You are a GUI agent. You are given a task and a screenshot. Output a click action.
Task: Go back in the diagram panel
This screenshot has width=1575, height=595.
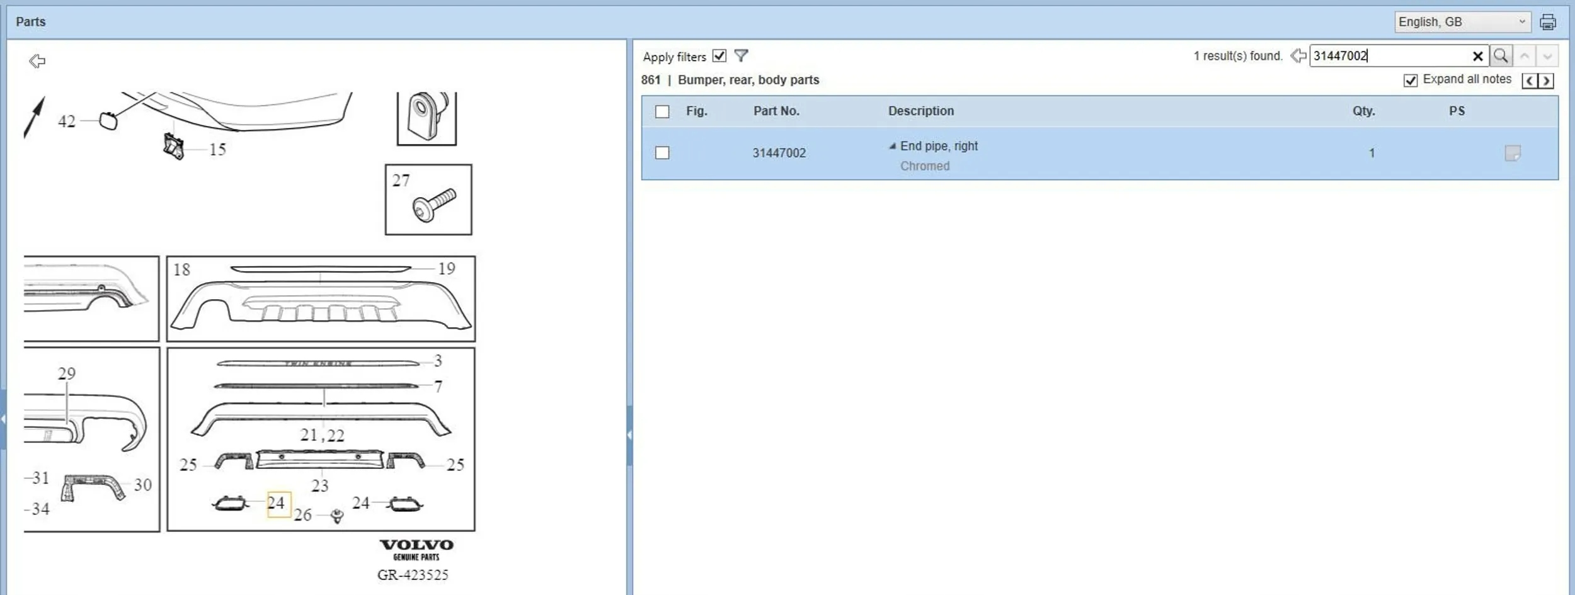pyautogui.click(x=37, y=61)
